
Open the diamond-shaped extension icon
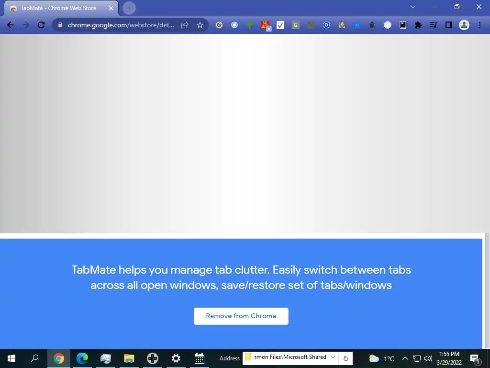tap(219, 25)
